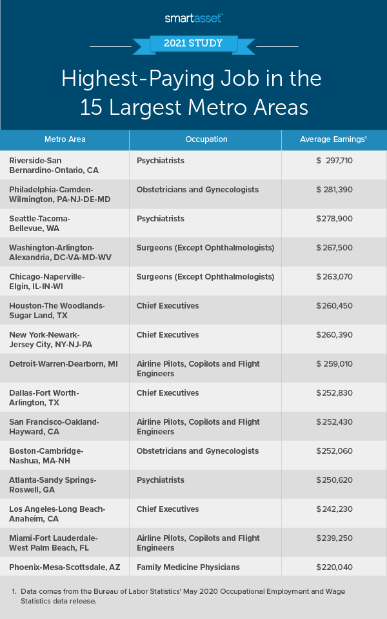Select the Occupation column header
This screenshot has width=387, height=619.
click(x=205, y=139)
